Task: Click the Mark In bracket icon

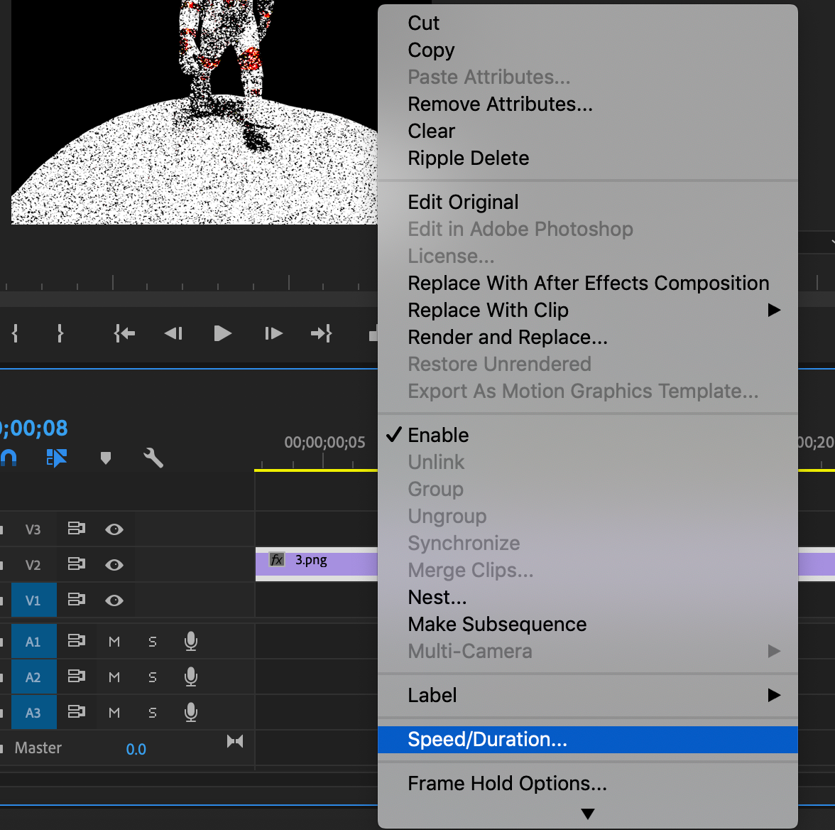Action: pos(15,334)
